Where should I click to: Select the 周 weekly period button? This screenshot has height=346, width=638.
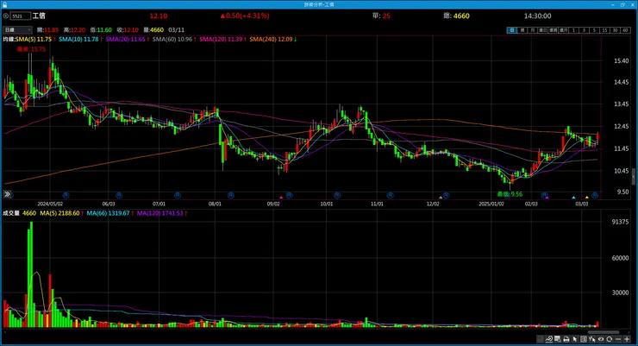[x=522, y=30]
